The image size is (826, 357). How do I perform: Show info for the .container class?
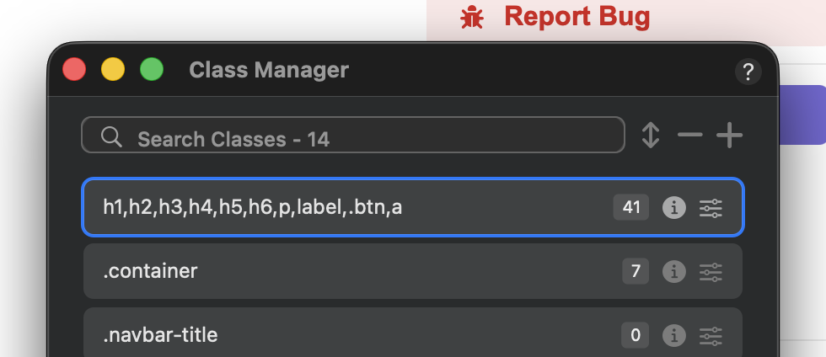pos(673,271)
